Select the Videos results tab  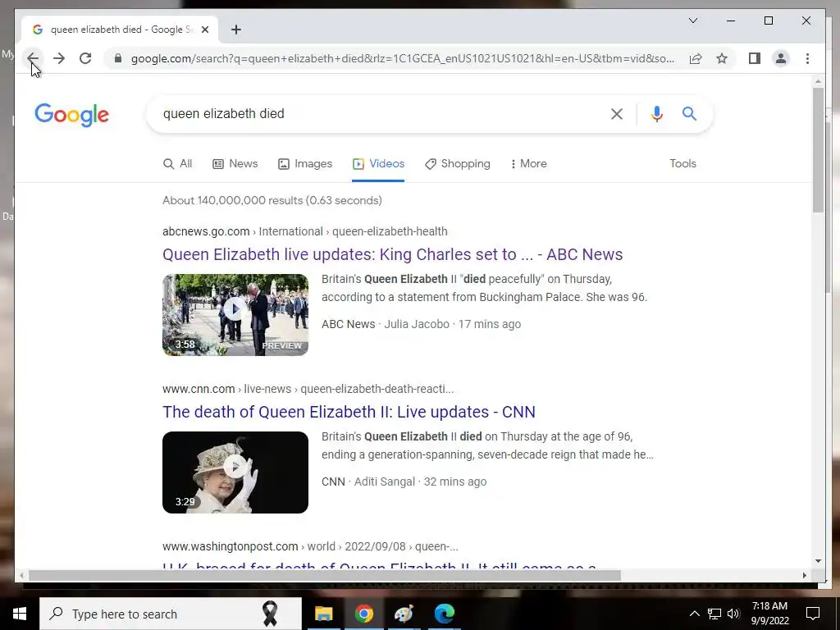(x=378, y=164)
